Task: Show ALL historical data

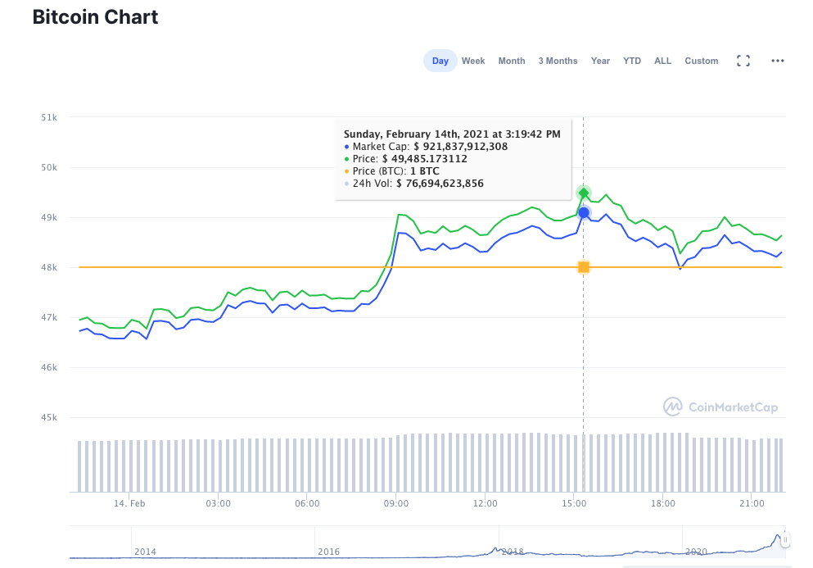Action: 662,61
